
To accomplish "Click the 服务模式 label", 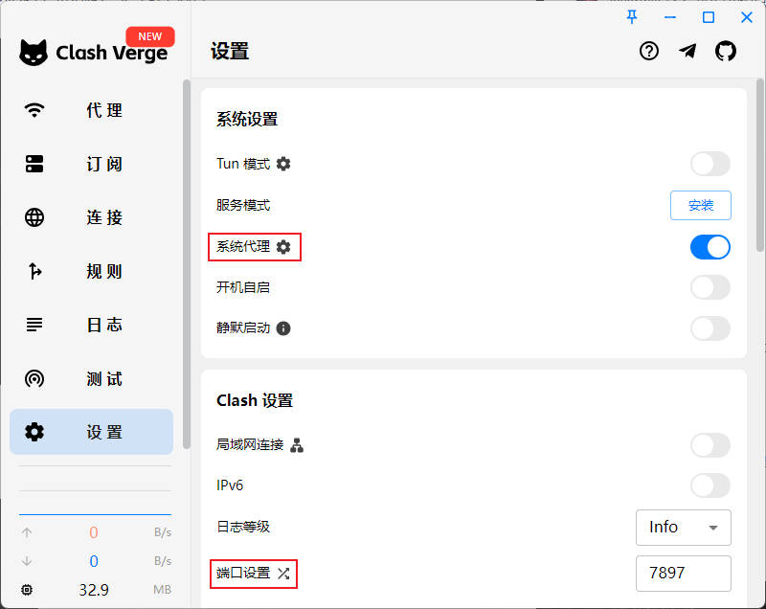I will pos(243,205).
